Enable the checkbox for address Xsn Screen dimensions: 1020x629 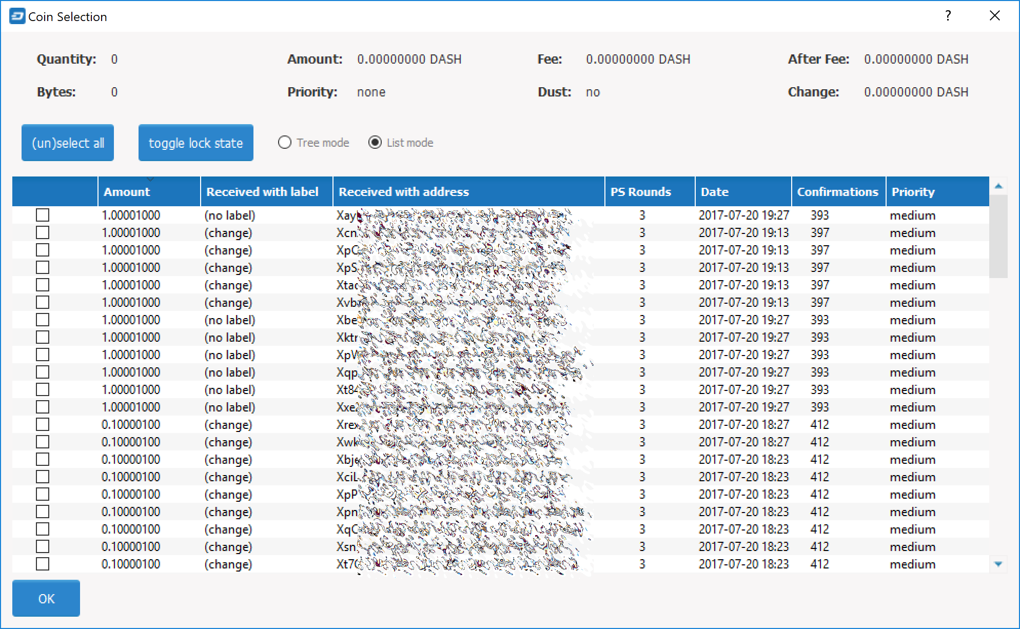43,546
